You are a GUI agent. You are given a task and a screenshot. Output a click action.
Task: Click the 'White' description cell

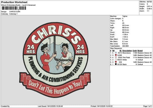click(x=124, y=60)
